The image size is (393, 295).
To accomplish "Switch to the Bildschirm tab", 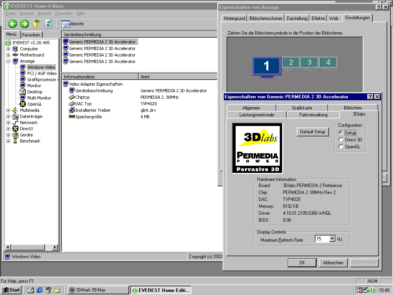I will (x=353, y=108).
